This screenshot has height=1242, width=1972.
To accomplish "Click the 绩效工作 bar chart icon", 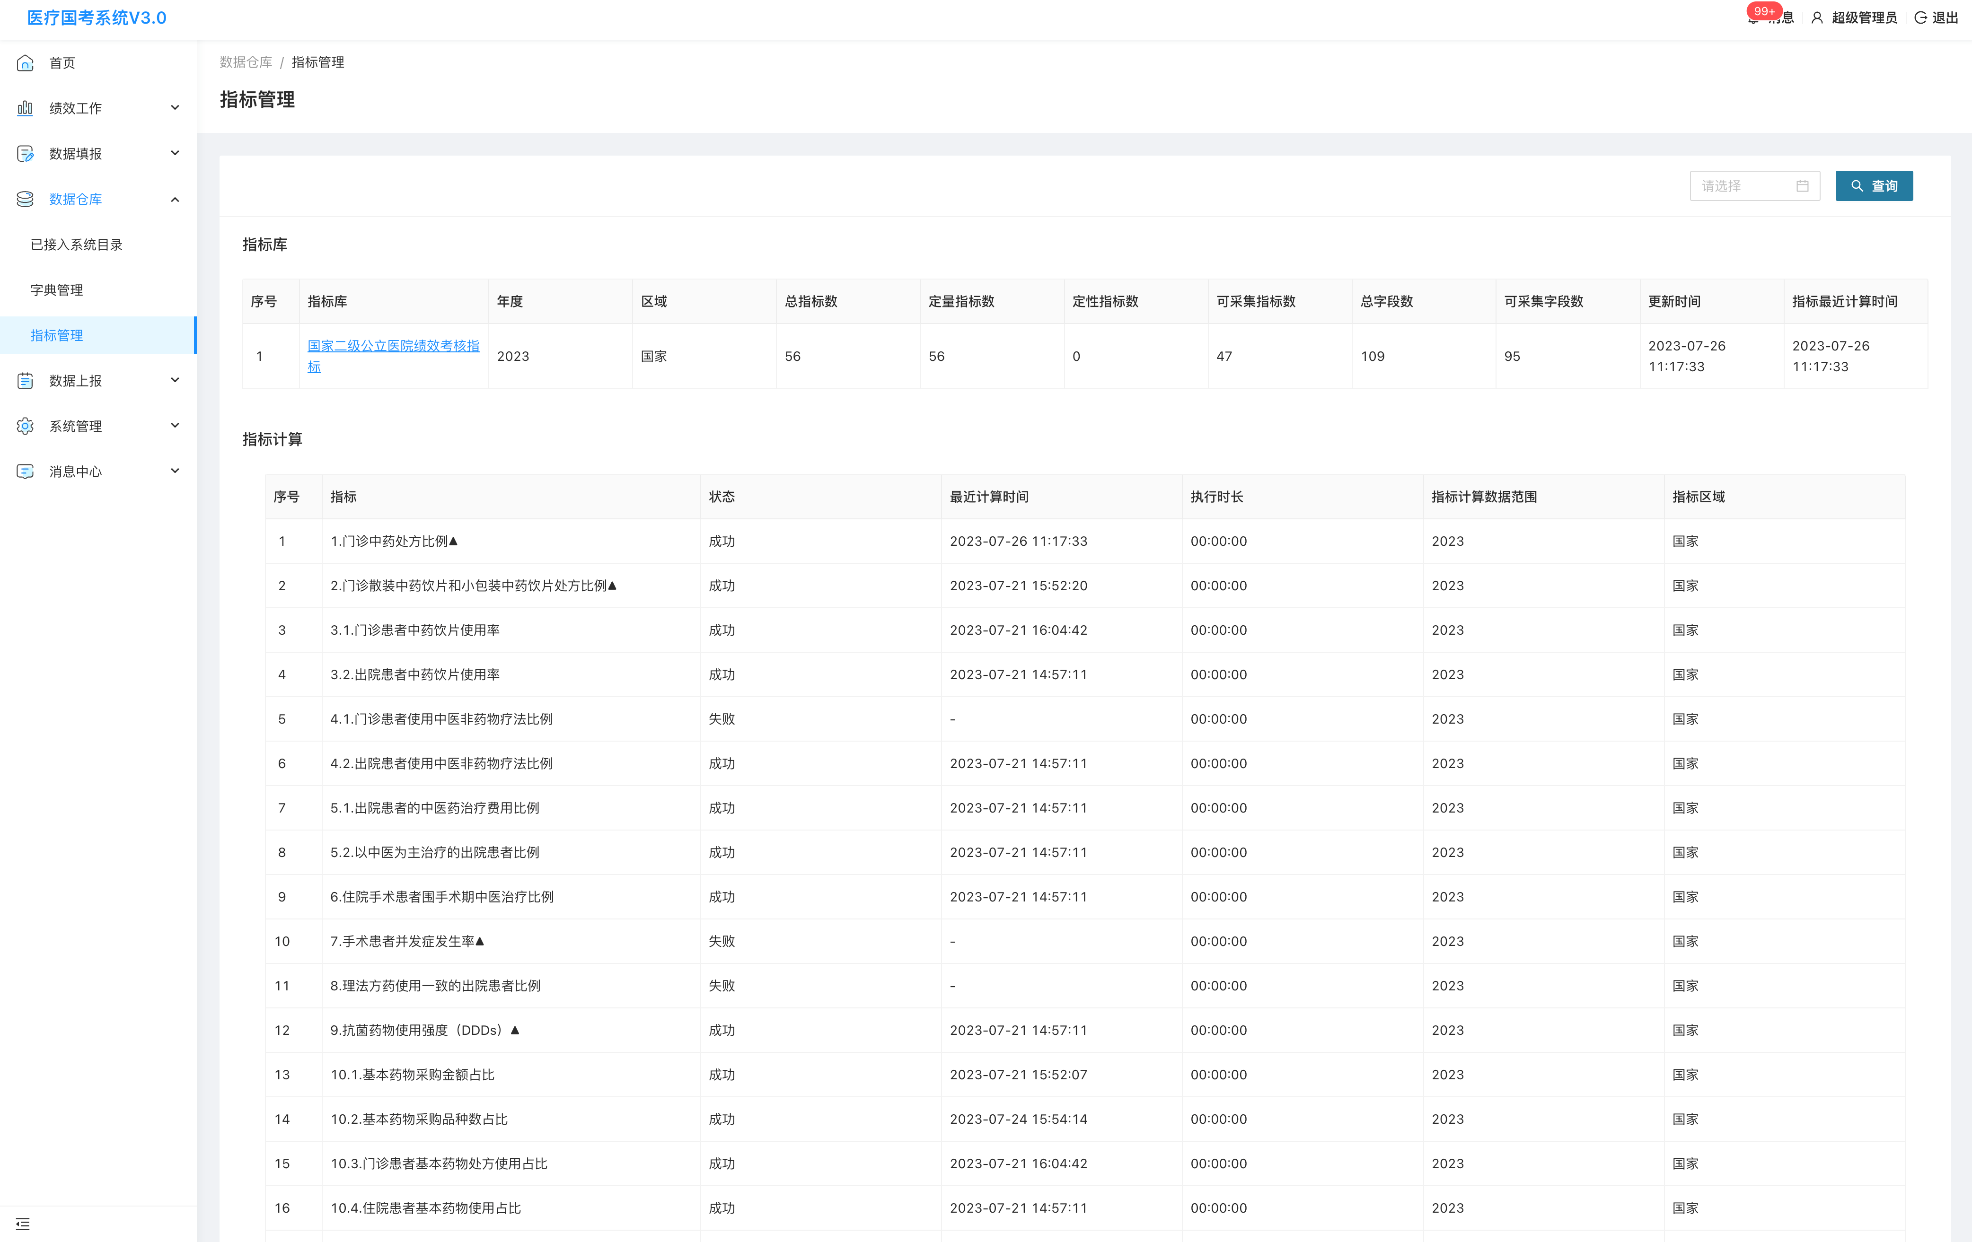I will [26, 108].
